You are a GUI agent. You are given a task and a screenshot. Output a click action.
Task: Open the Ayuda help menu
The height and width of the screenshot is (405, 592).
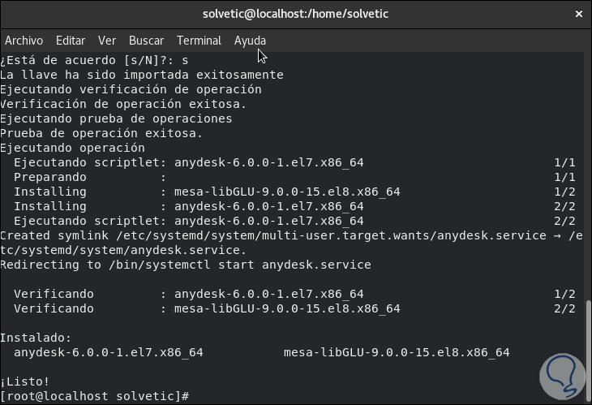pos(250,41)
